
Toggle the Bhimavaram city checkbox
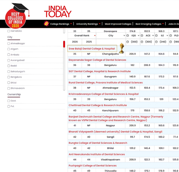click(9, 89)
